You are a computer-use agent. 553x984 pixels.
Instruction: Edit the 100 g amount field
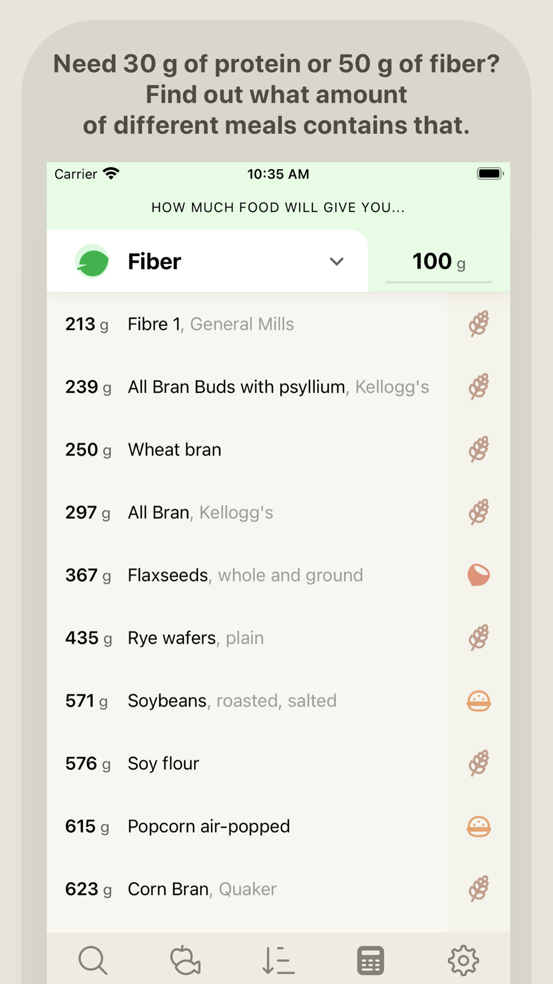[x=439, y=261]
